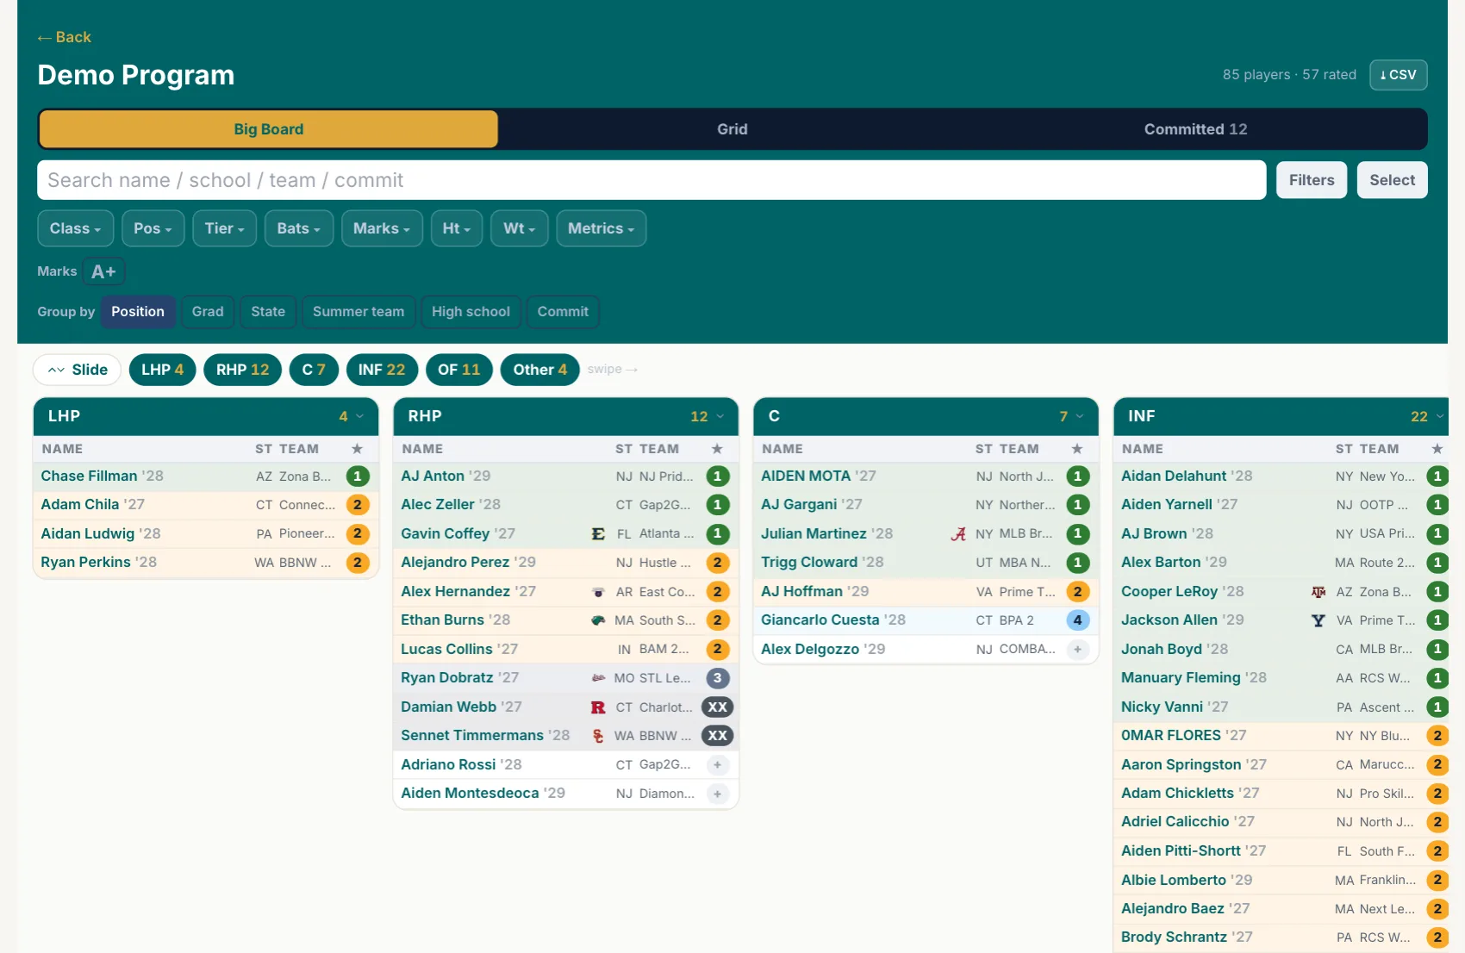
Task: Collapse the RHP column chevron
Action: click(x=720, y=416)
